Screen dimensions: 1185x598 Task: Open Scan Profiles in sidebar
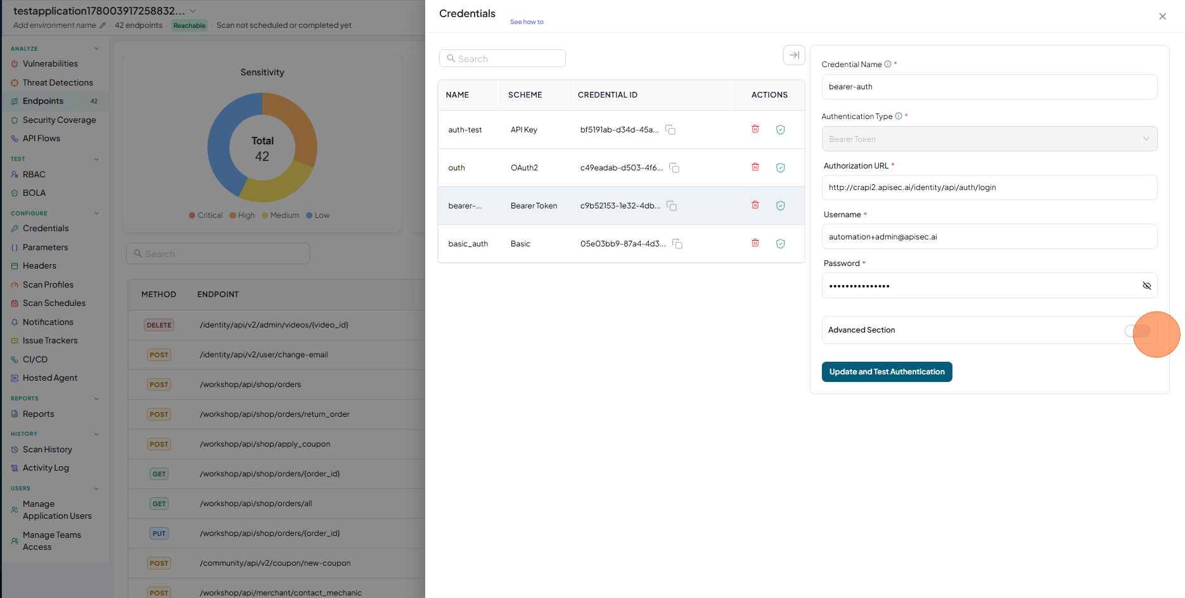[48, 284]
